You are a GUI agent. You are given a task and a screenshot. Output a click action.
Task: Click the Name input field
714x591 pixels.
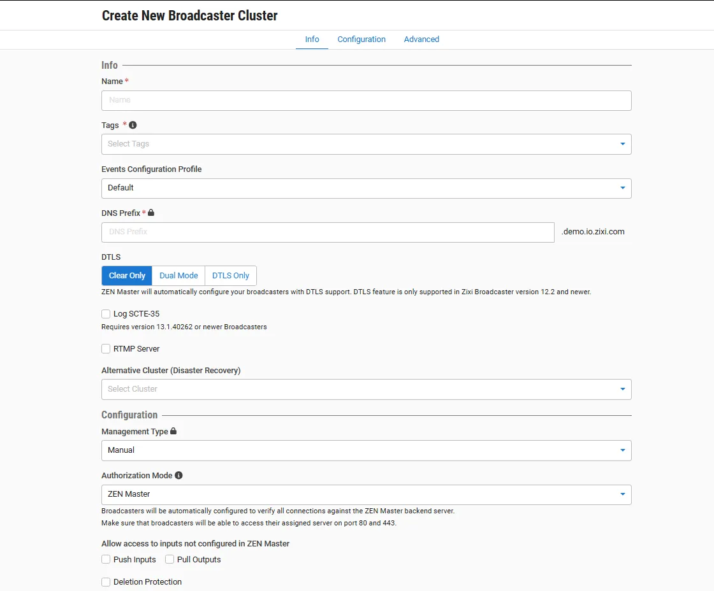pyautogui.click(x=366, y=101)
